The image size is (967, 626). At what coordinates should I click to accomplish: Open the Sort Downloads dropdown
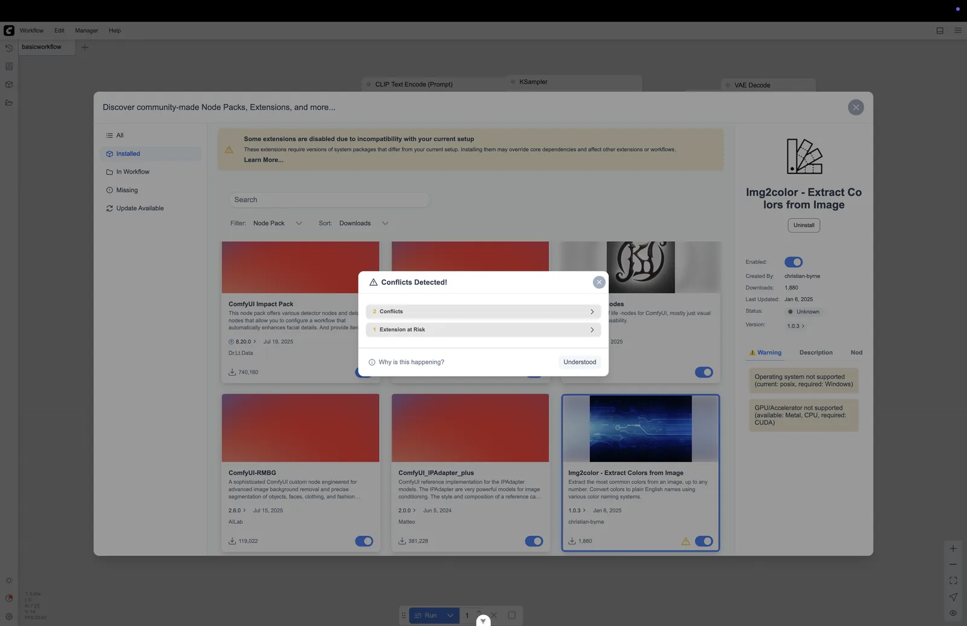click(x=363, y=224)
